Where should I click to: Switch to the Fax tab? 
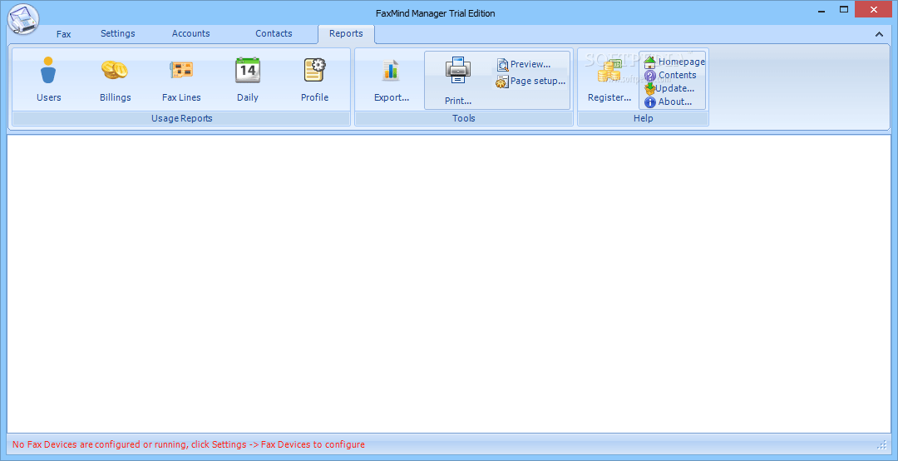click(x=63, y=34)
